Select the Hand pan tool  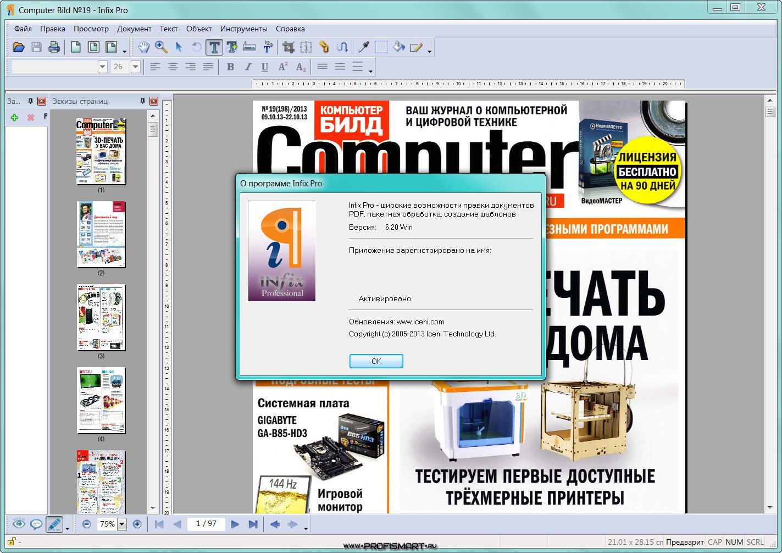143,47
